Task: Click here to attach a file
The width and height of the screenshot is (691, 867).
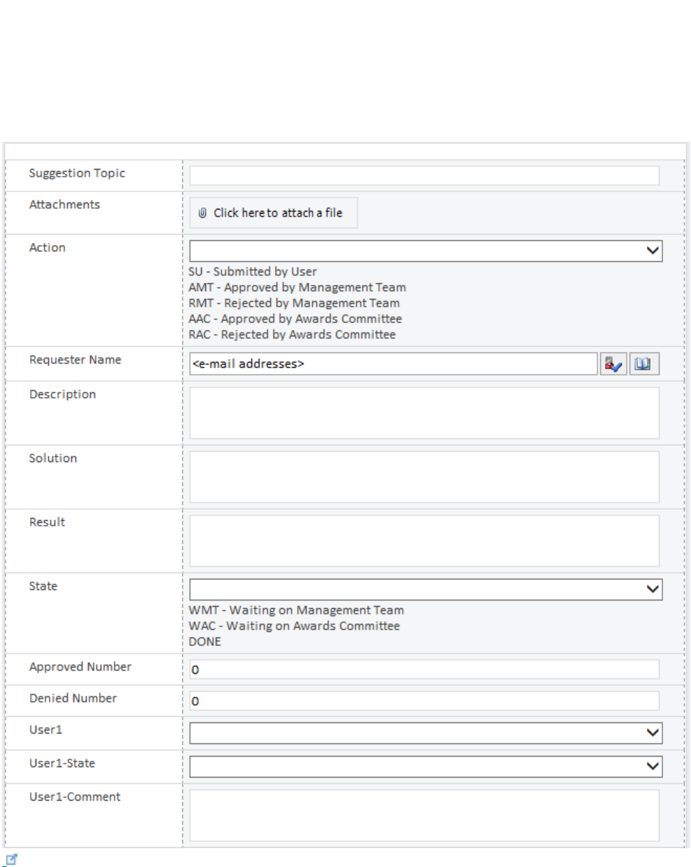Action: [274, 213]
